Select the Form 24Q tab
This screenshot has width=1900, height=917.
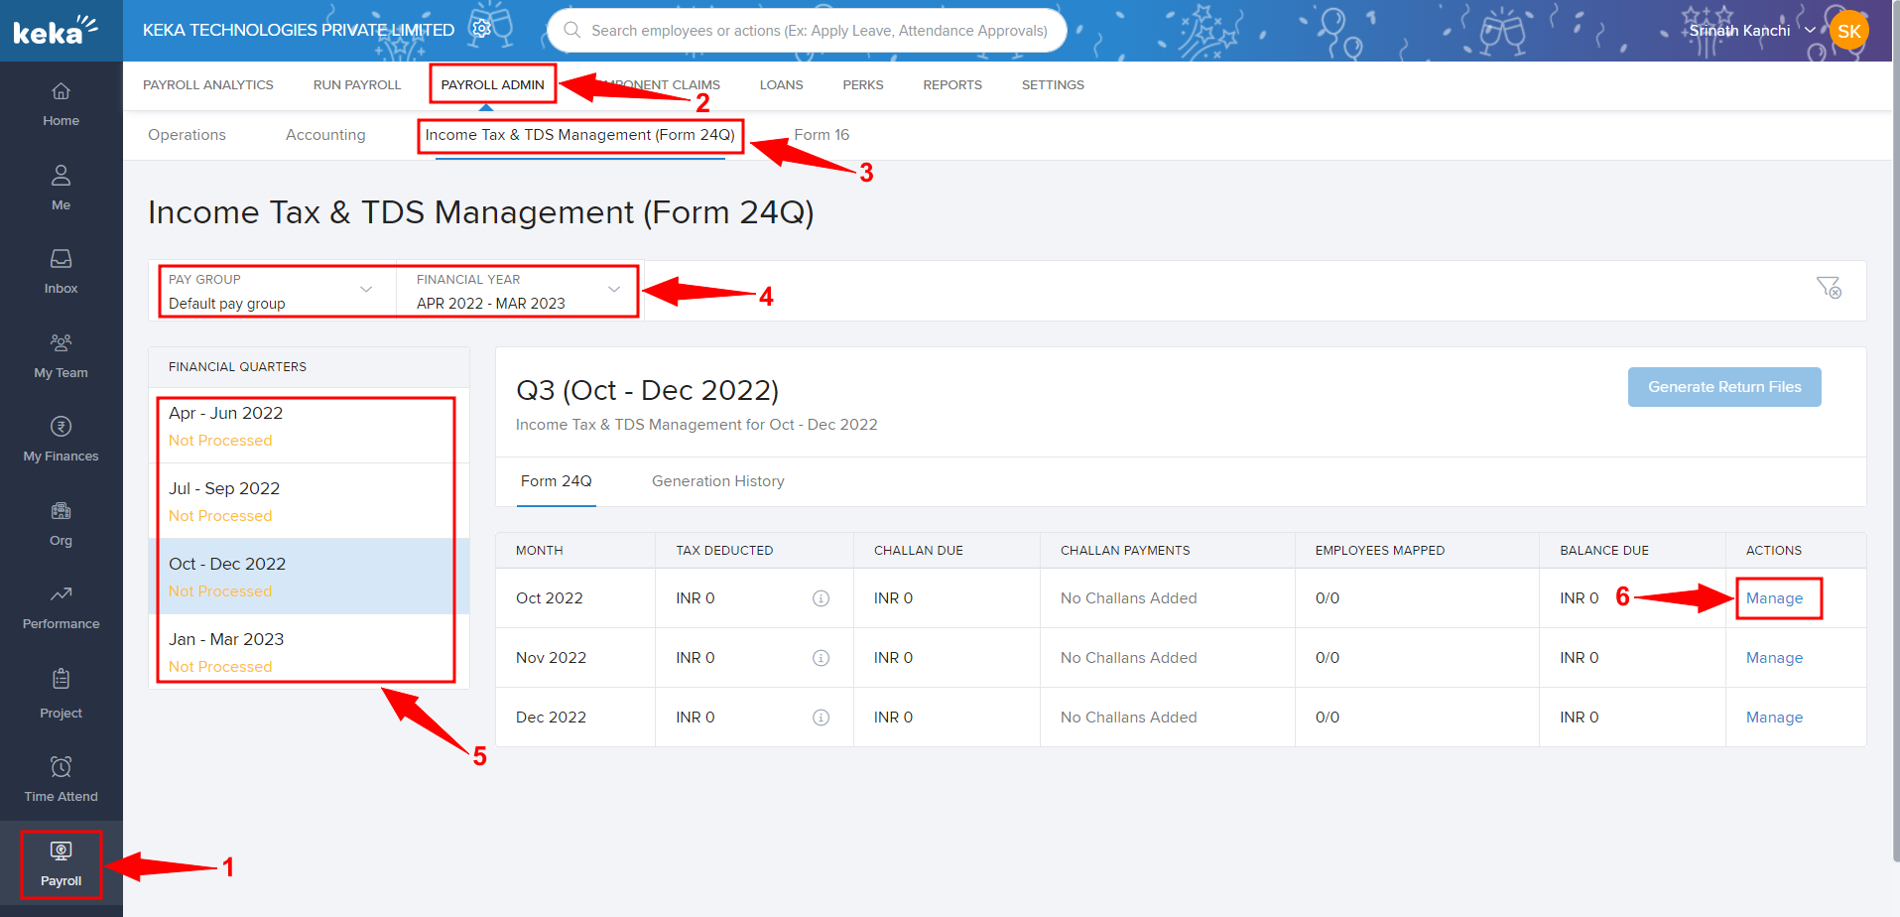coord(557,481)
